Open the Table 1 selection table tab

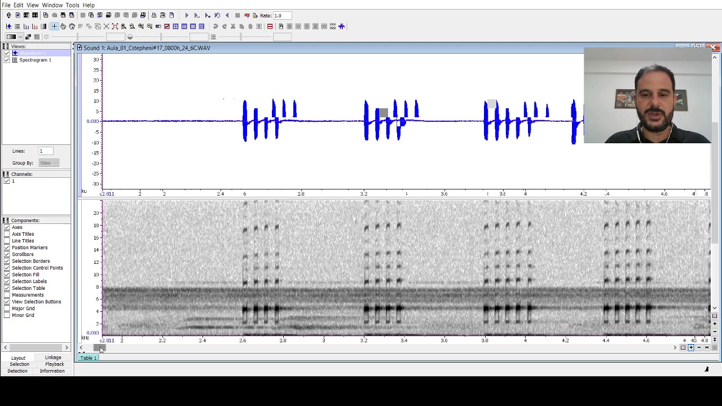pyautogui.click(x=88, y=358)
